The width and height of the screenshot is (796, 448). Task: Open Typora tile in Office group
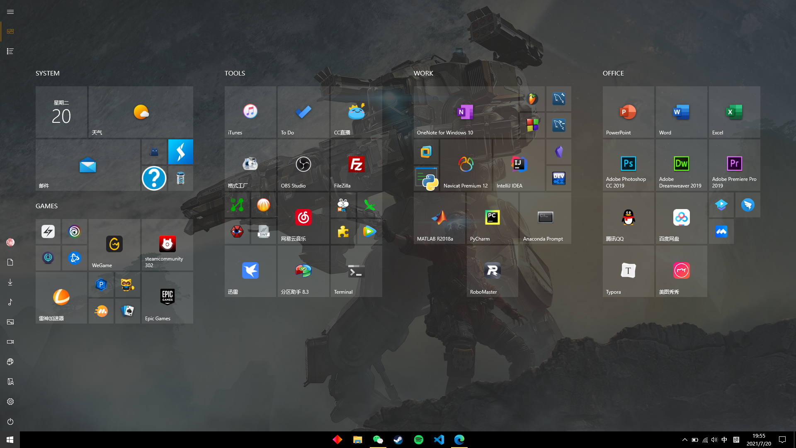[628, 271]
